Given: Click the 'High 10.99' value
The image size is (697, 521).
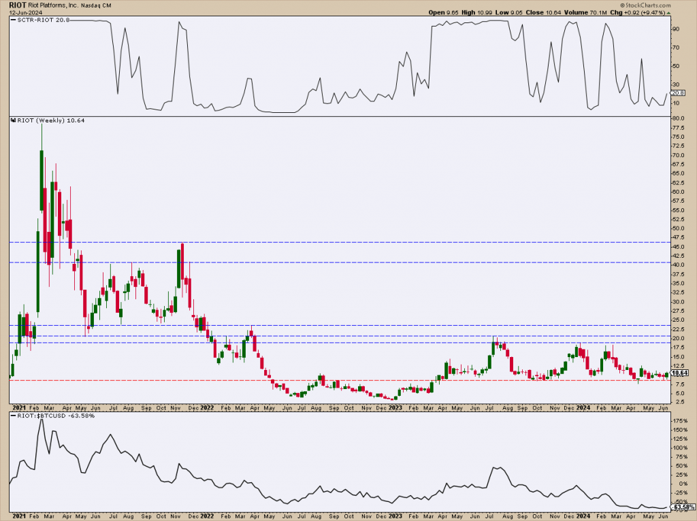Looking at the screenshot, I should point(478,12).
